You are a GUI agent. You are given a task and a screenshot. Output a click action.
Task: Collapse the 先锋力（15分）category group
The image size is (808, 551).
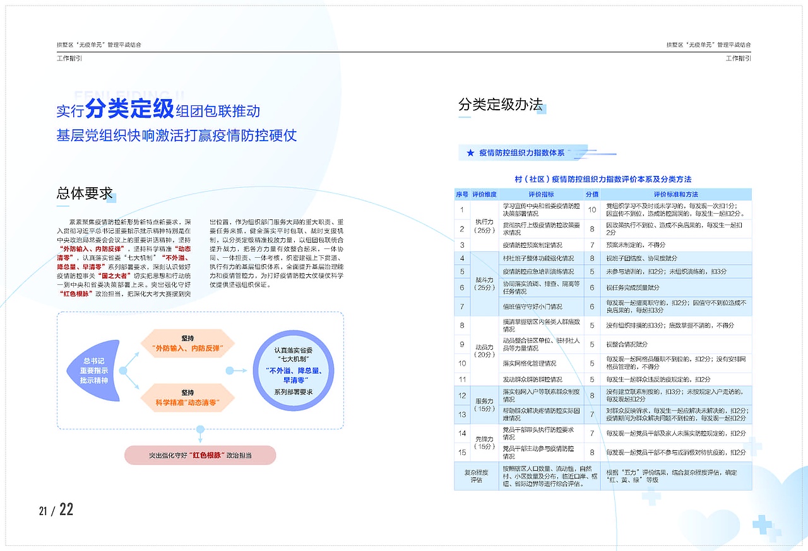(x=484, y=442)
